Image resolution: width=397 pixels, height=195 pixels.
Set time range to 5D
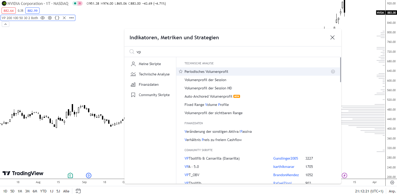pos(12,191)
